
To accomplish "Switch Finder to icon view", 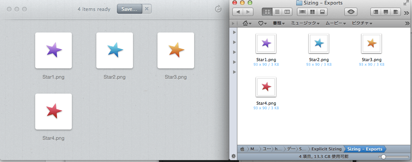I will (x=268, y=12).
